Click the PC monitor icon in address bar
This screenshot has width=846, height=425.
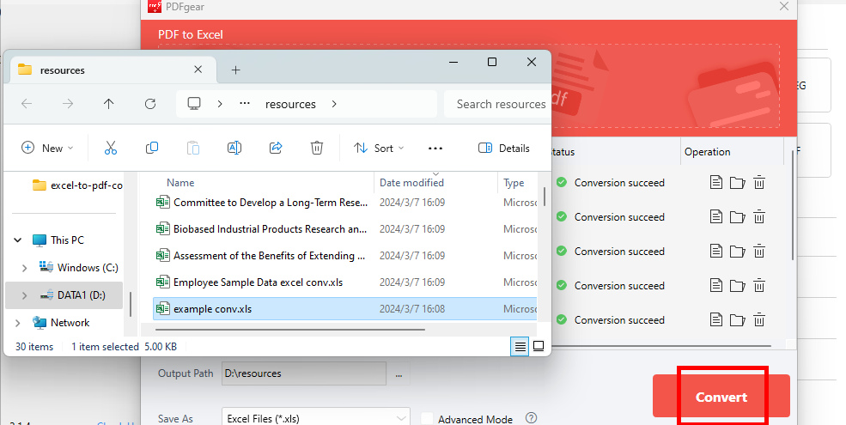[x=194, y=104]
